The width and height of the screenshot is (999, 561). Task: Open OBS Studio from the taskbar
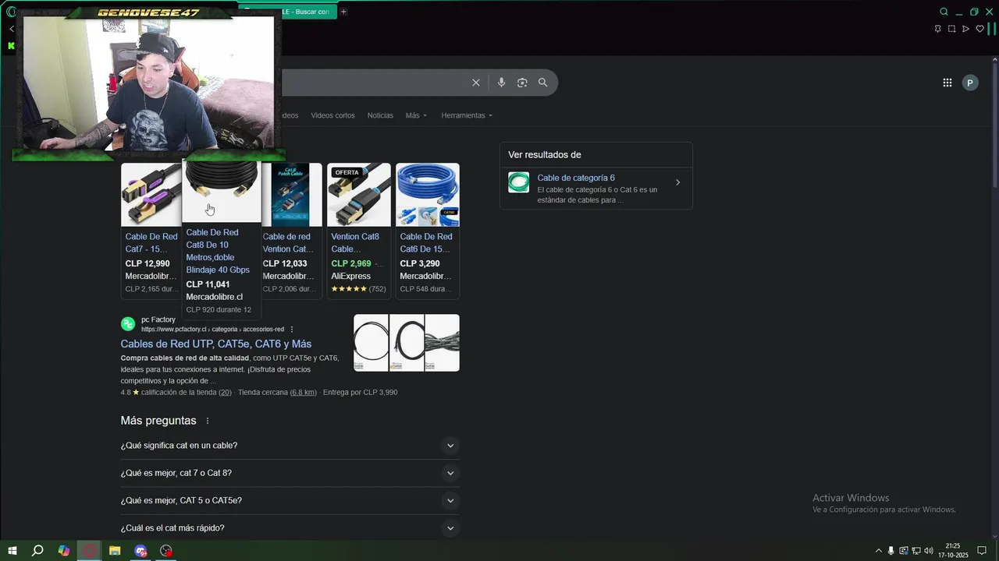[x=166, y=551]
